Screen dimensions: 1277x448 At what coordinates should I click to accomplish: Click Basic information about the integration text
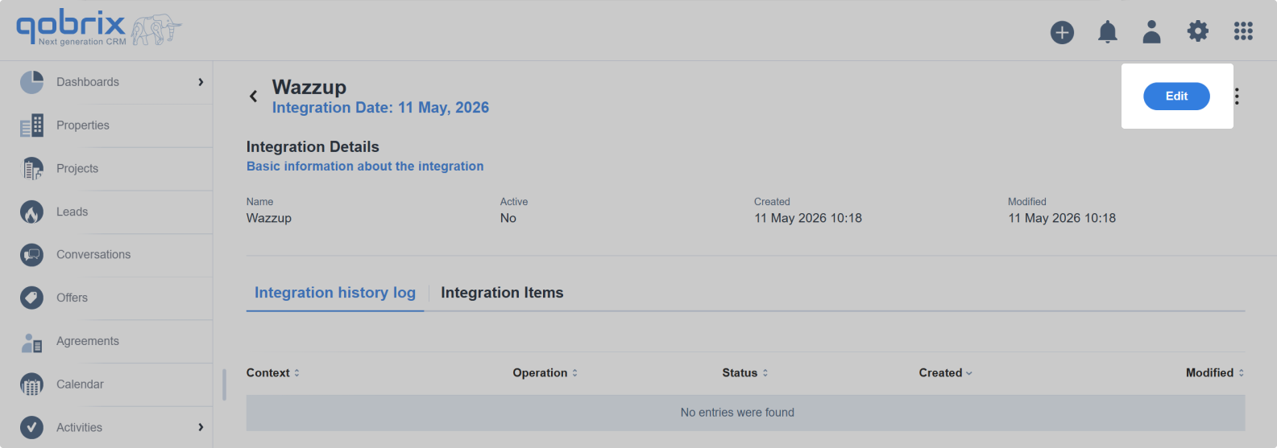point(365,166)
